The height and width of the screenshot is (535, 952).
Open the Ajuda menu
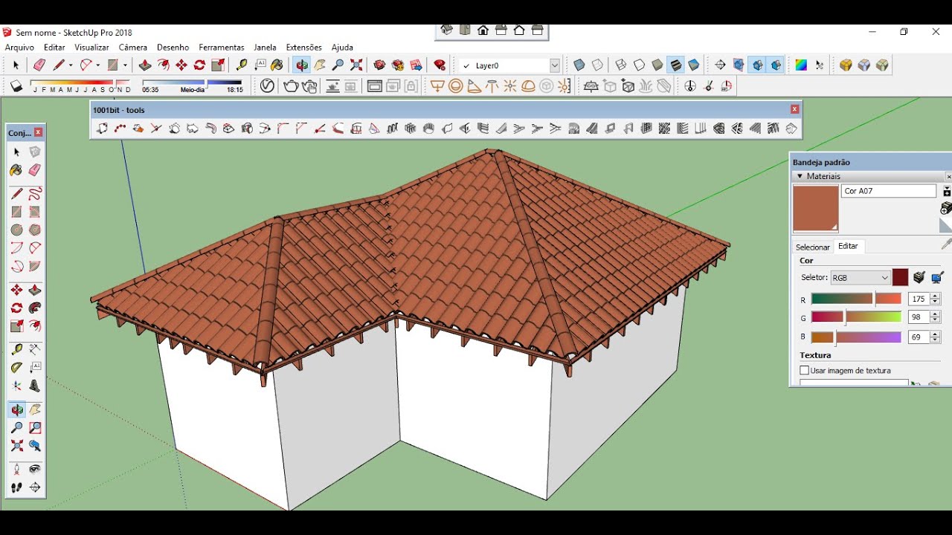pos(342,48)
